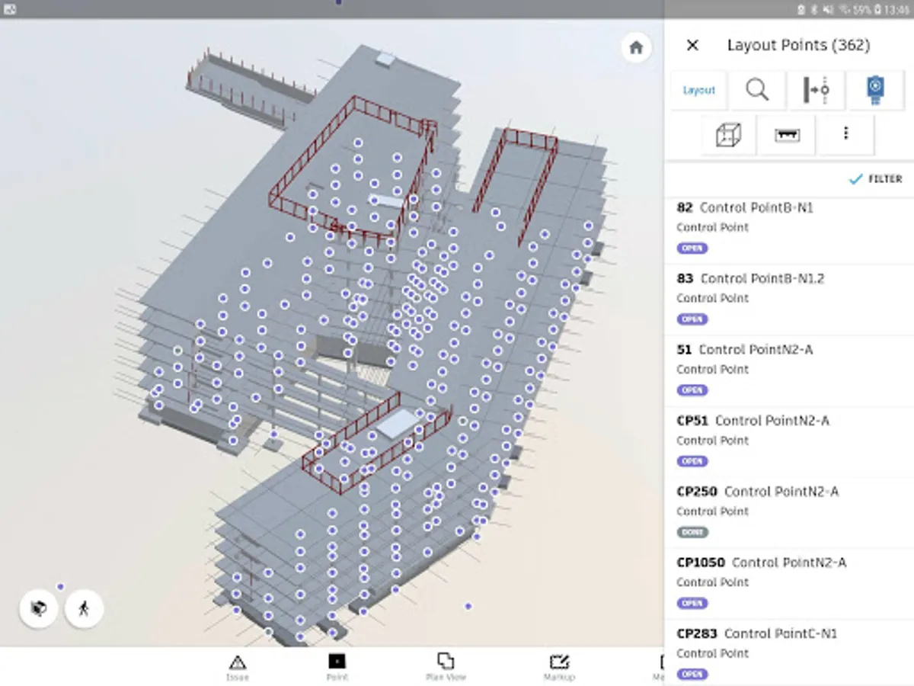Select the Point tool in bottom bar
914x686 pixels.
click(x=337, y=667)
